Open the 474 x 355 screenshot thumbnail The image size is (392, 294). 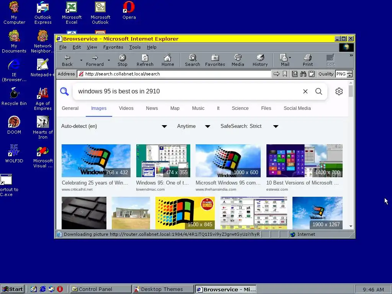coord(163,161)
